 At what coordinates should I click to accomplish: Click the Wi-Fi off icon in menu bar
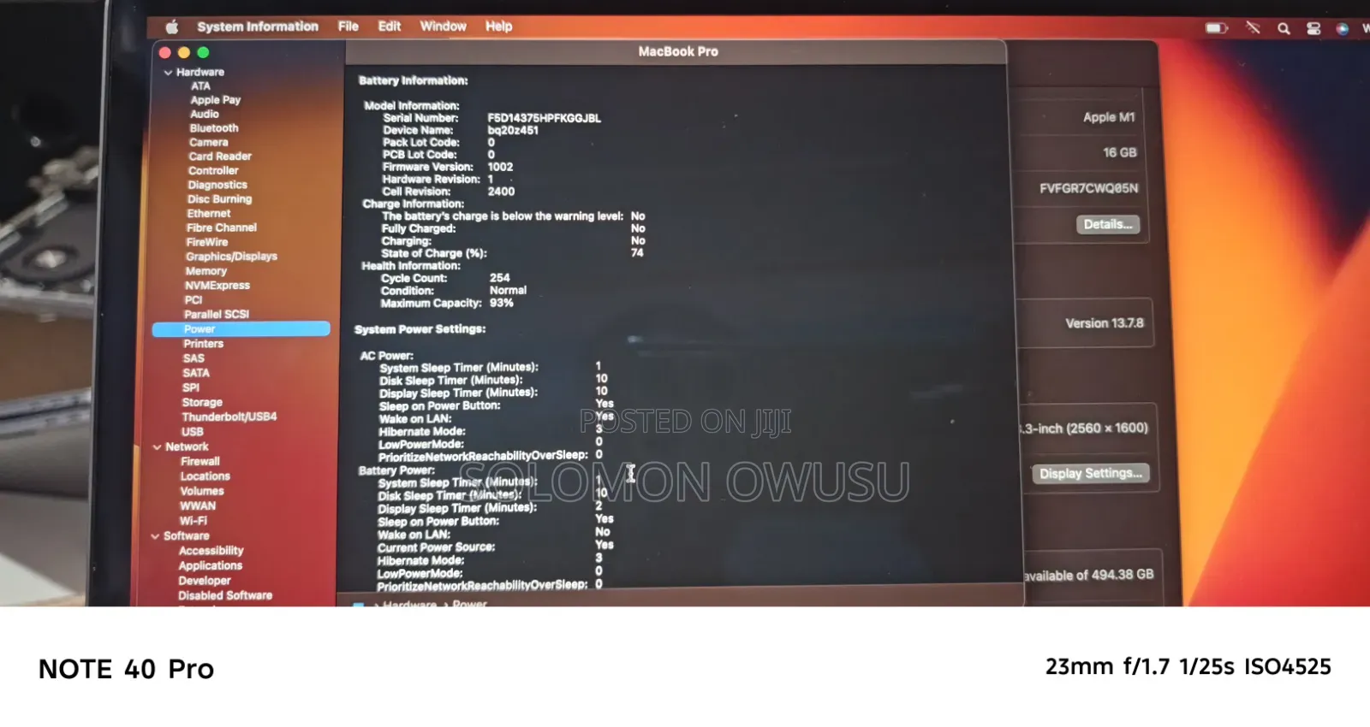[1253, 27]
